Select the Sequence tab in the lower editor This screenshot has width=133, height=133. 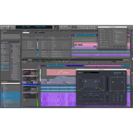coord(30,60)
